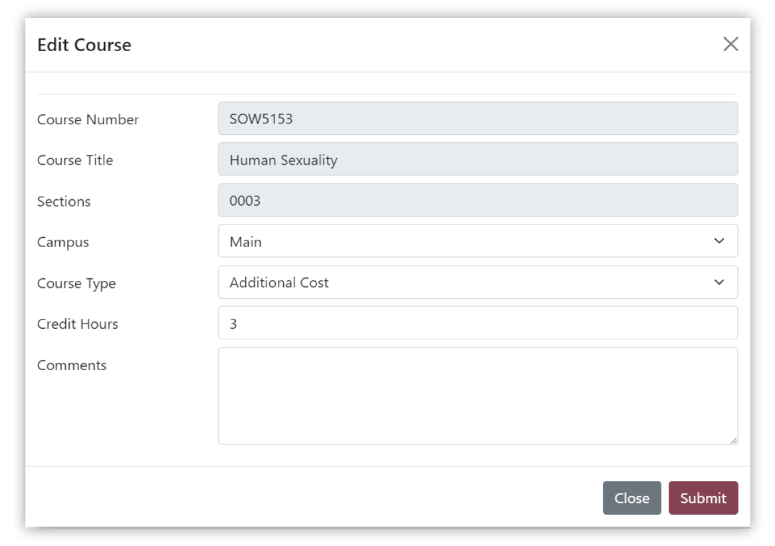Screen dimensions: 775x546
Task: Click the Campus label text
Action: click(63, 242)
